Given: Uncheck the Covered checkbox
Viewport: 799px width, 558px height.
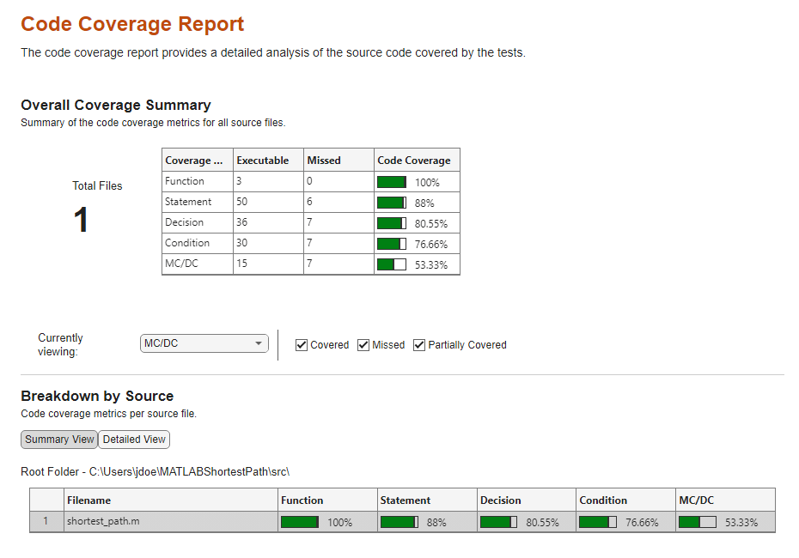Looking at the screenshot, I should (302, 345).
